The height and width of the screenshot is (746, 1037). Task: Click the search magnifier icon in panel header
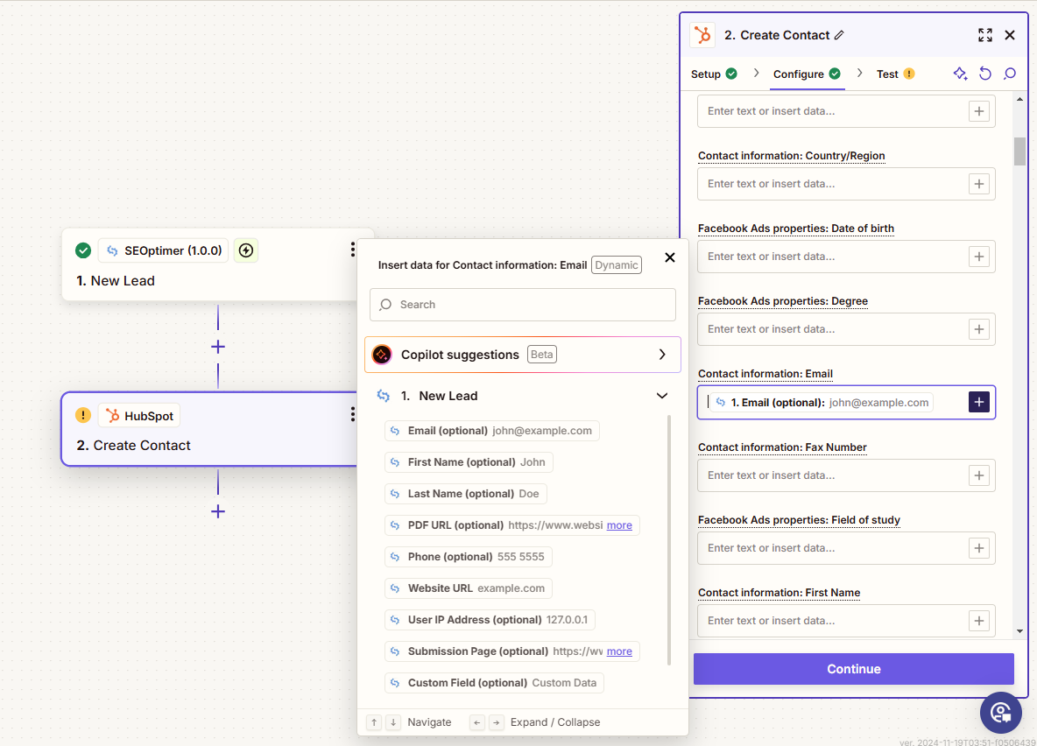click(1010, 74)
